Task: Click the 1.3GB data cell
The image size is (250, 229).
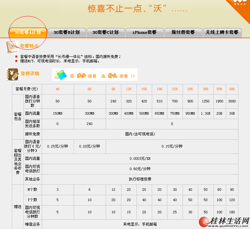Action: click(x=206, y=113)
